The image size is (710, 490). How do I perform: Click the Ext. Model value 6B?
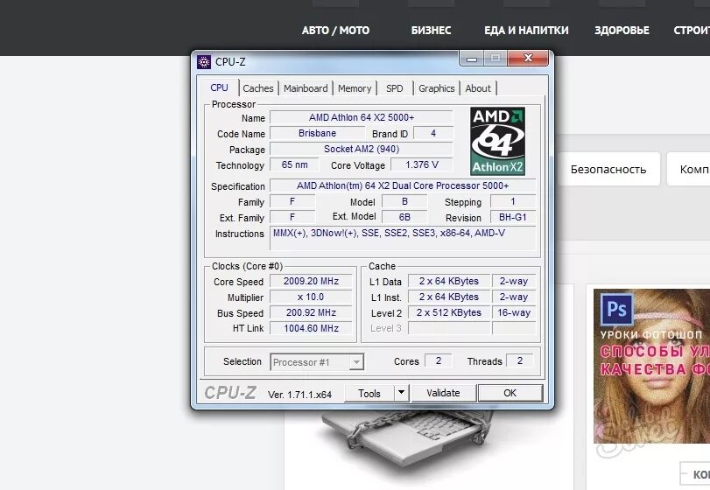coord(404,217)
